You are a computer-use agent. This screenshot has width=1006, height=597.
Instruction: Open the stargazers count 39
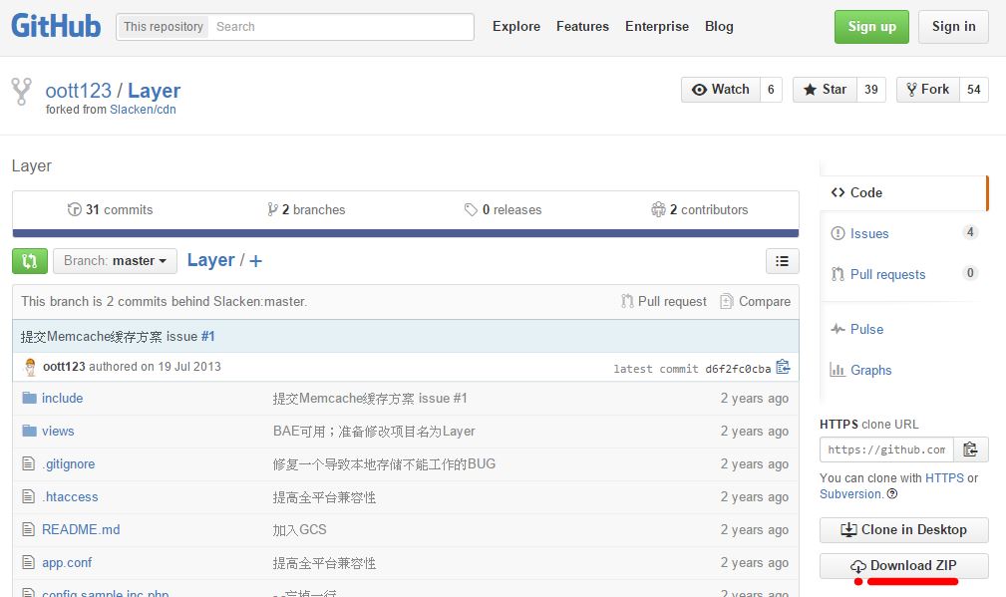pyautogui.click(x=871, y=90)
